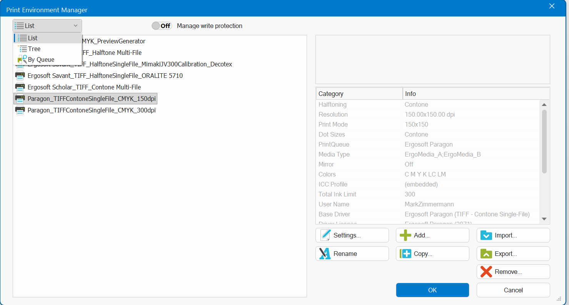Click the Mirror category cell

(327, 164)
